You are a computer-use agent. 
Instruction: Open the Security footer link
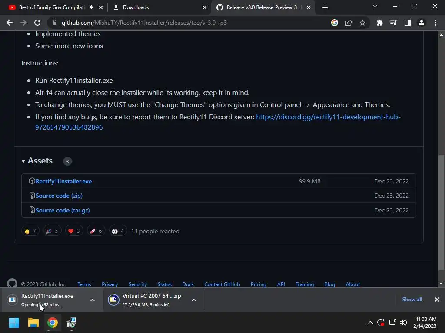pos(138,284)
